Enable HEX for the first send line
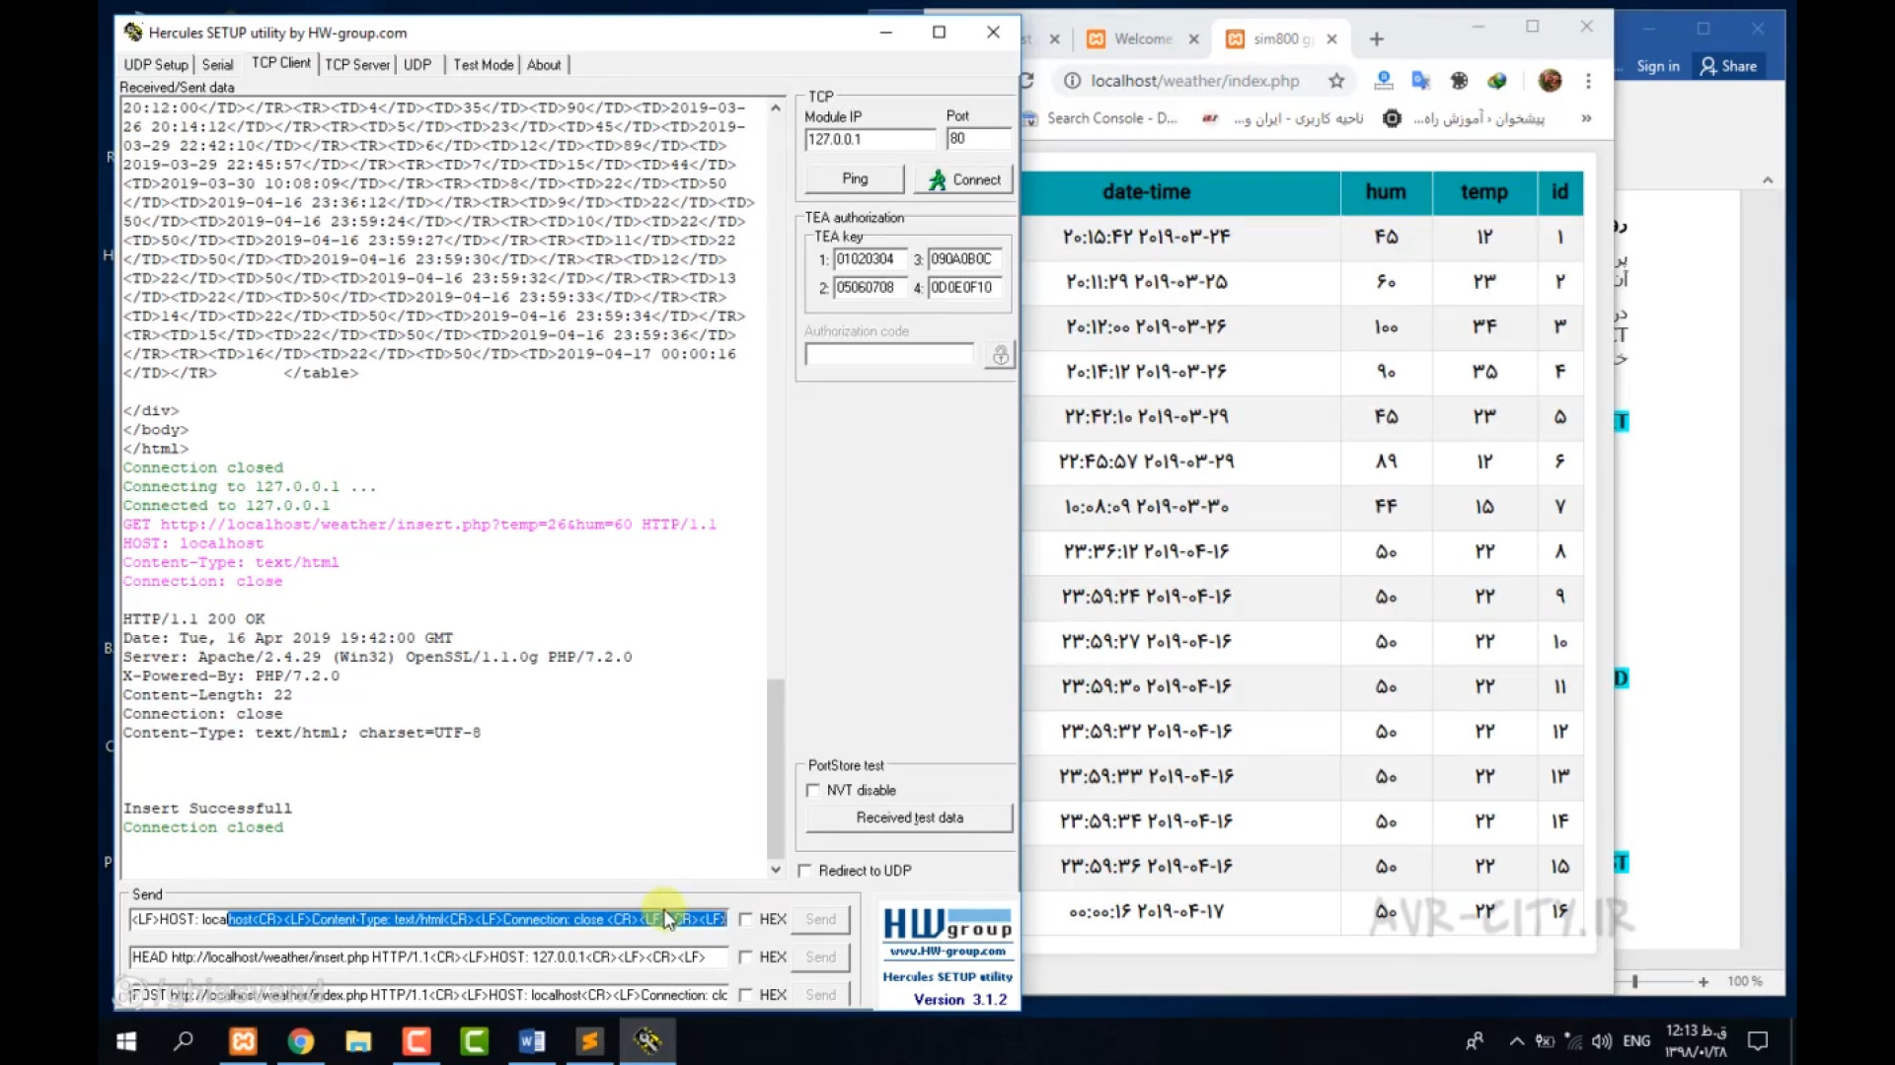This screenshot has width=1895, height=1065. click(746, 919)
